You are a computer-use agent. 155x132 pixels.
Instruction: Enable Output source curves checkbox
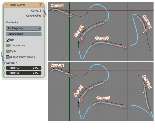tap(8, 57)
